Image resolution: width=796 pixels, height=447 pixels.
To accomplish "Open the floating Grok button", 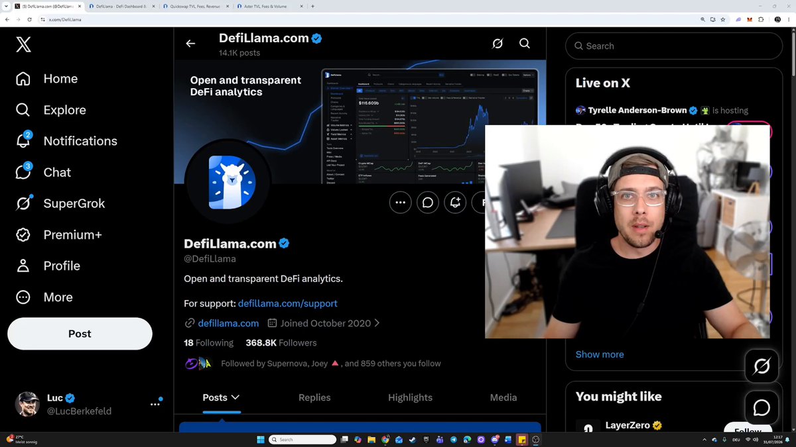I will [762, 366].
